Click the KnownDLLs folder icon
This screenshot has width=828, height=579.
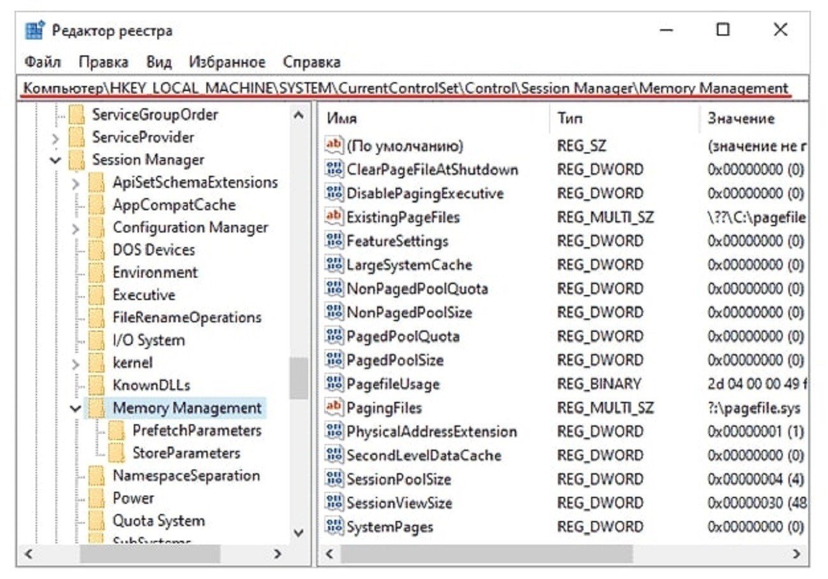(x=96, y=386)
